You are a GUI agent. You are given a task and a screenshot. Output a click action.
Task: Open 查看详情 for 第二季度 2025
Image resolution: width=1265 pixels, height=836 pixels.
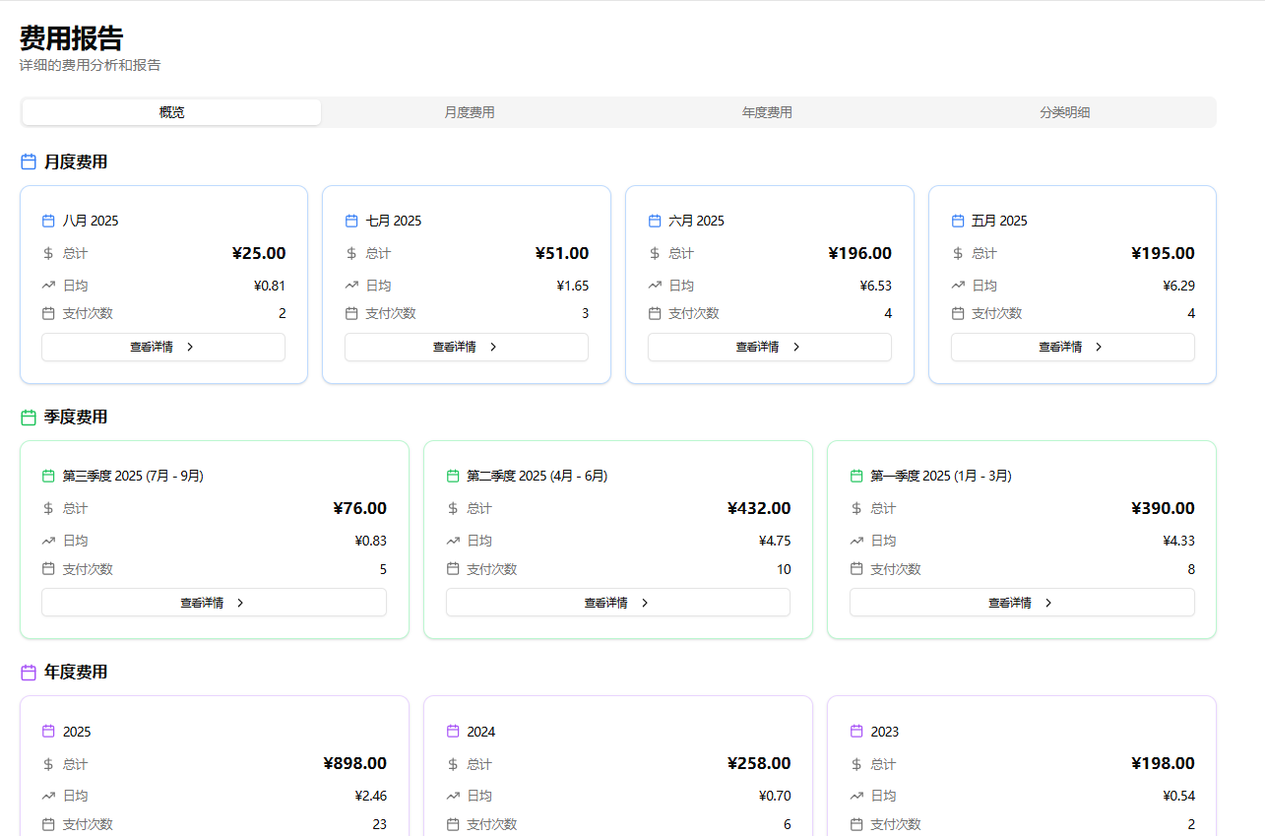click(618, 603)
